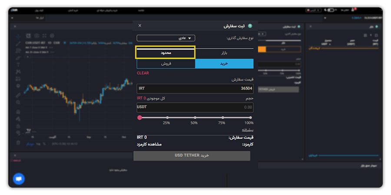391x195 pixels.
Task: Click order price field showing 36504
Action: [195, 88]
